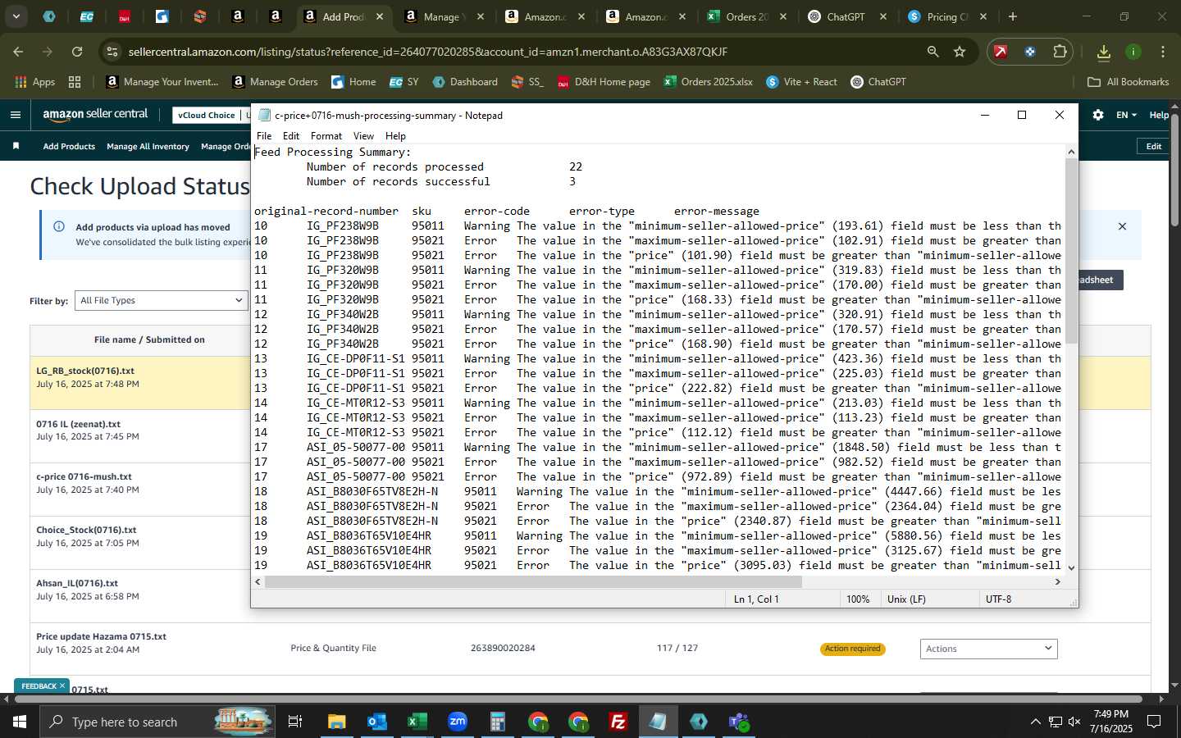
Task: Click Notepad vertical scrollbar thumb
Action: (x=1071, y=251)
